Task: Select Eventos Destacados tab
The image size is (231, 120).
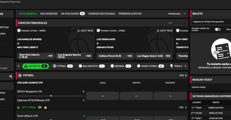Action: pos(101,14)
